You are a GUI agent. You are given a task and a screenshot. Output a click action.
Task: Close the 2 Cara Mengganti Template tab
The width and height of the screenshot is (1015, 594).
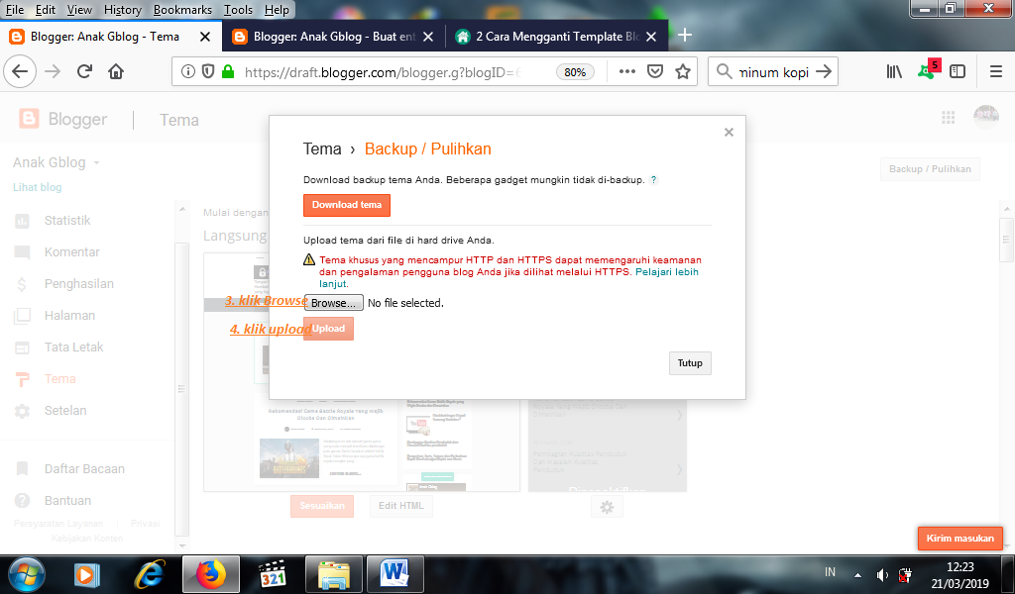coord(652,37)
